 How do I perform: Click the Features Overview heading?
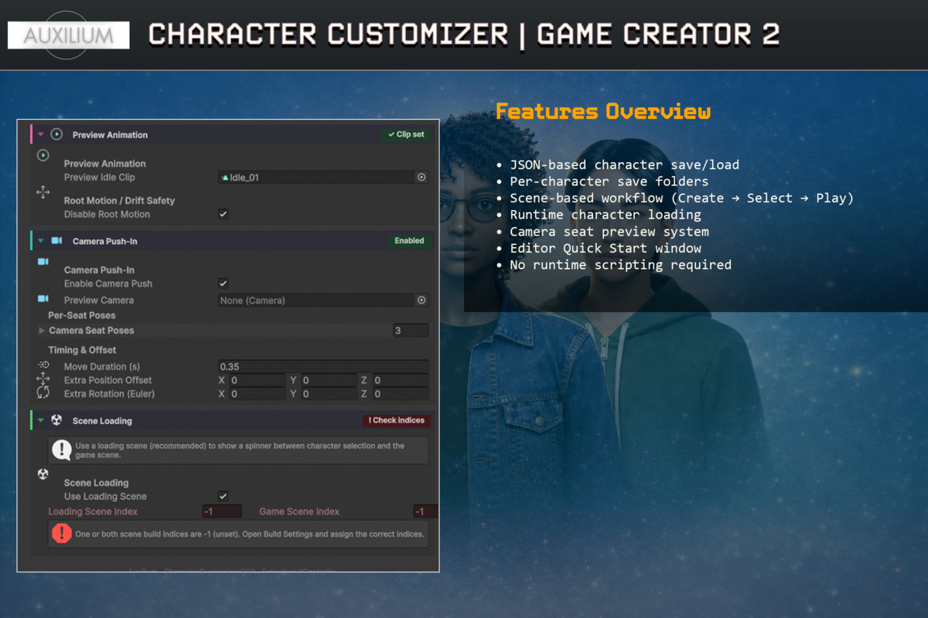coord(603,111)
